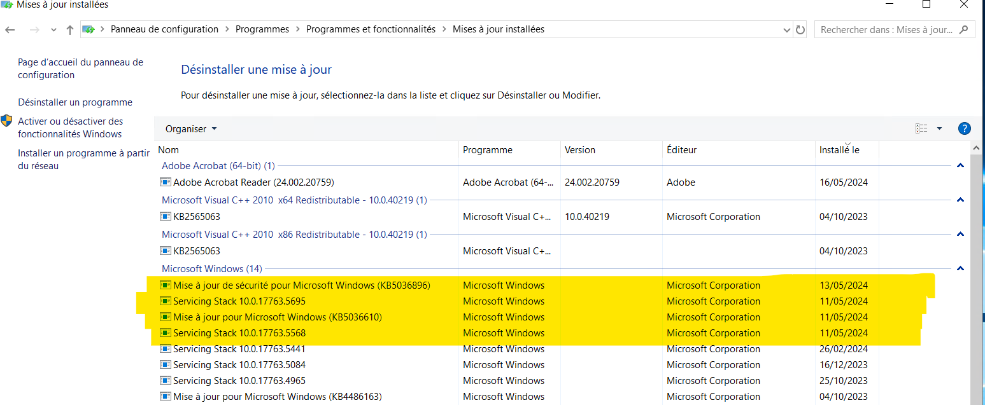Navigate to Panneau de configuration breadcrumb
The width and height of the screenshot is (985, 405).
pyautogui.click(x=164, y=29)
